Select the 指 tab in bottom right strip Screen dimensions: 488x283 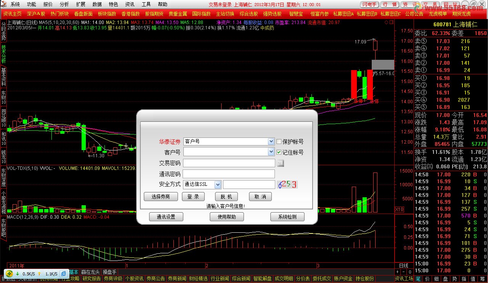tap(464, 279)
